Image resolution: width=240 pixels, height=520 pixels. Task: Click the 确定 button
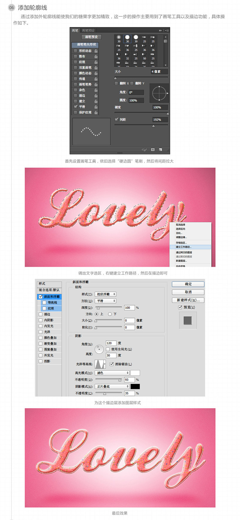pyautogui.click(x=188, y=284)
